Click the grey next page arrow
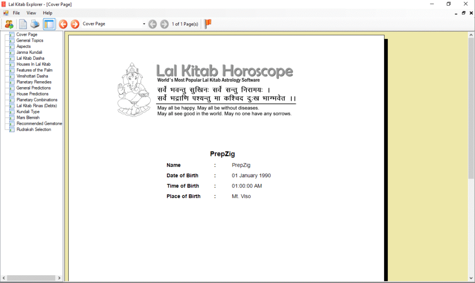The width and height of the screenshot is (475, 283). [164, 24]
